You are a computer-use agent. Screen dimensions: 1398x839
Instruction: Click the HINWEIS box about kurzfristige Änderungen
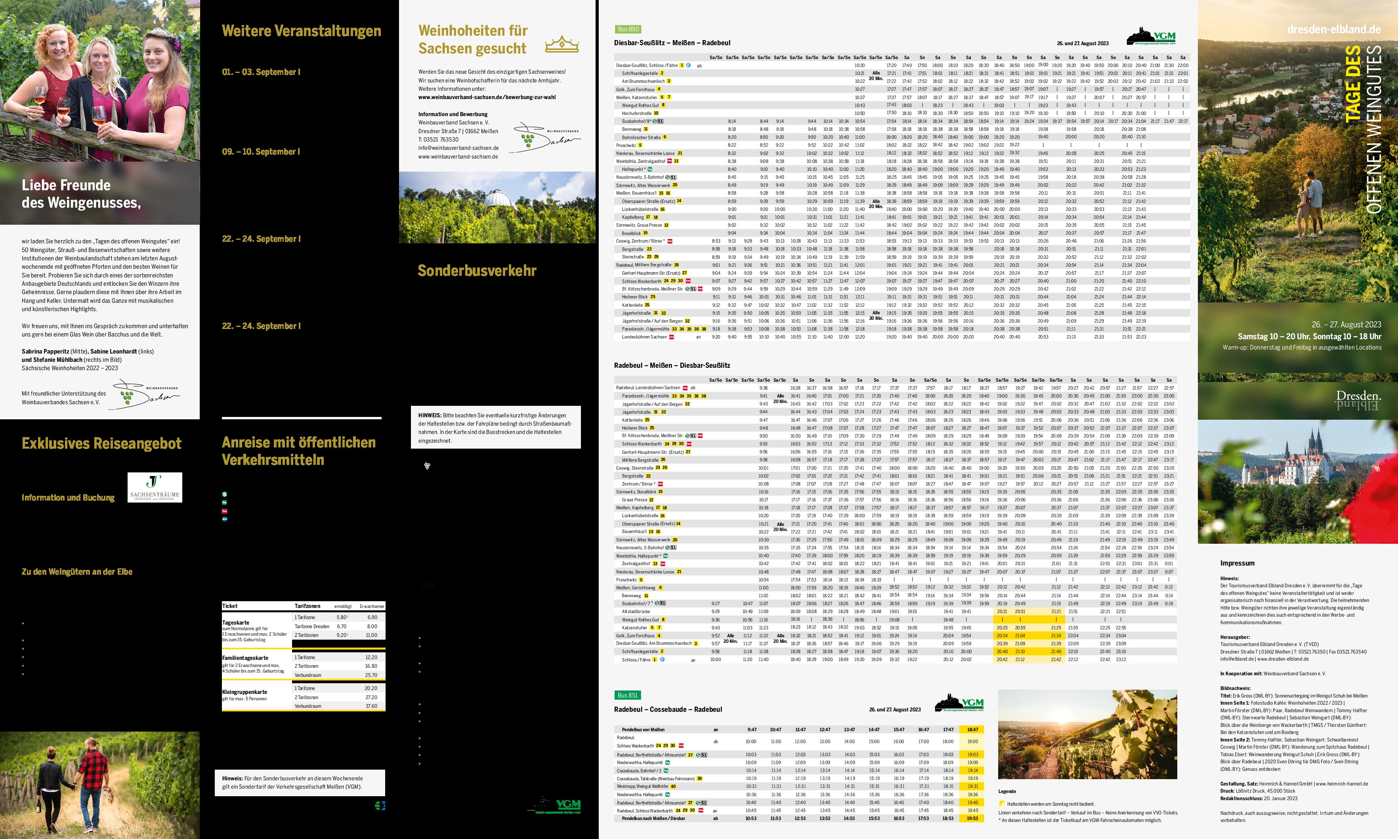pos(496,427)
